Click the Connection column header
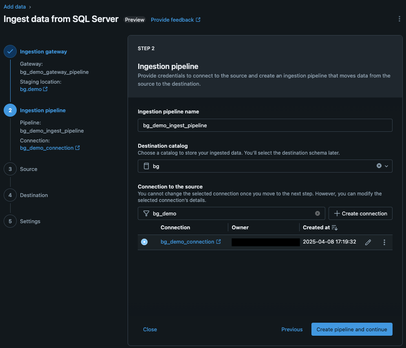Image resolution: width=406 pixels, height=348 pixels. click(x=175, y=228)
